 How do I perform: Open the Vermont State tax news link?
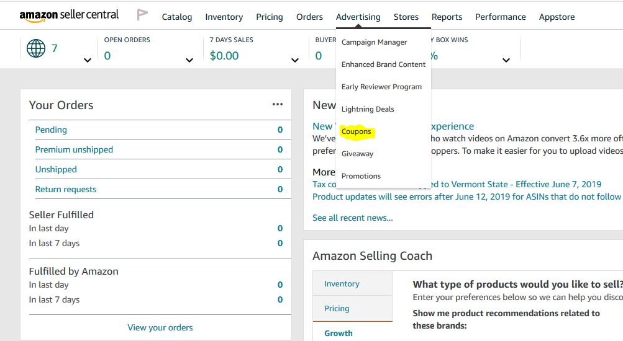(x=457, y=184)
